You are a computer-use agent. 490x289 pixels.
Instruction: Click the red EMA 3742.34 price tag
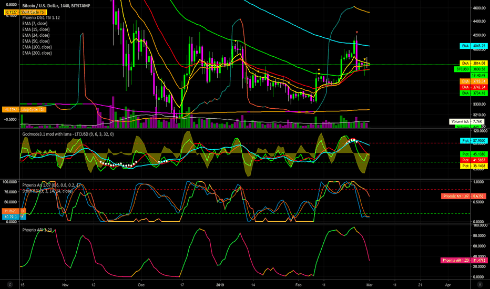[473, 87]
